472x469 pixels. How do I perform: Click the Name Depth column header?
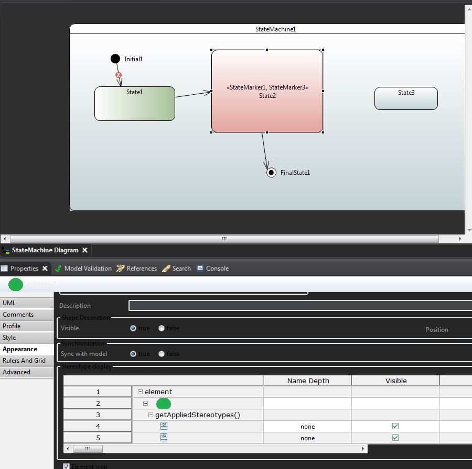point(308,381)
